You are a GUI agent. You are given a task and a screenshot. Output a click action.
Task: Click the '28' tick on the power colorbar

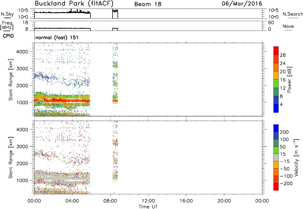point(283,55)
